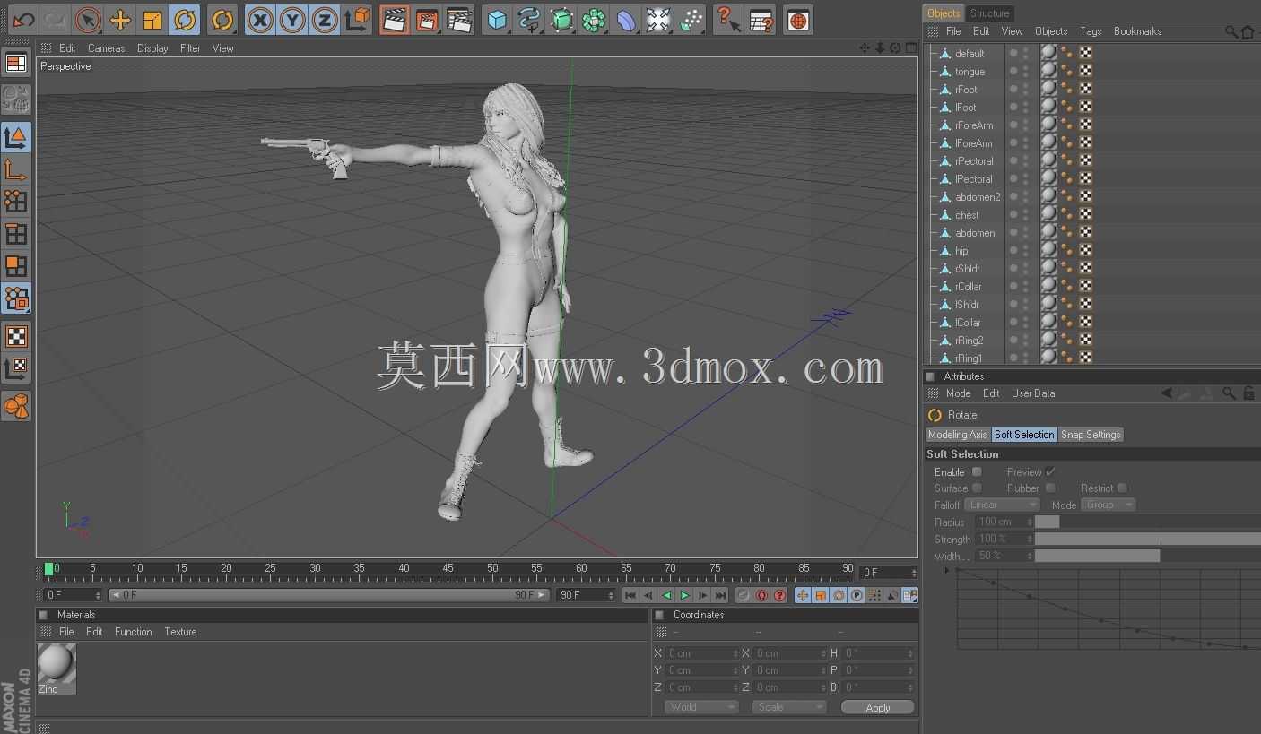The height and width of the screenshot is (734, 1261).
Task: Click the Radius slider bar
Action: [1148, 522]
